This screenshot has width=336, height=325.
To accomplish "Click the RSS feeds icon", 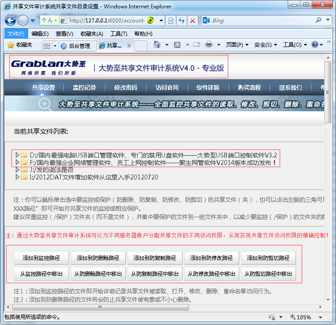I will click(177, 45).
